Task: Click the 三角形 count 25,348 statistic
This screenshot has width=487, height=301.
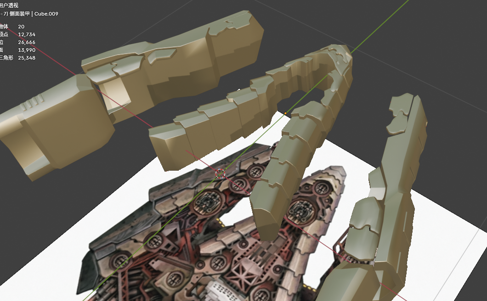Action: click(x=27, y=58)
